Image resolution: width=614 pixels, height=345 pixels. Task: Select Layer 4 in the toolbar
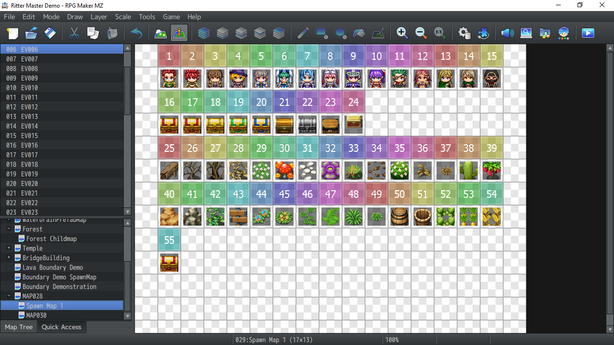pyautogui.click(x=279, y=33)
